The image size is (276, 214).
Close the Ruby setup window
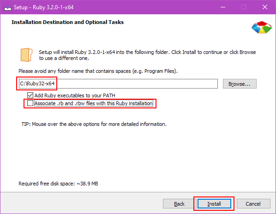point(265,7)
